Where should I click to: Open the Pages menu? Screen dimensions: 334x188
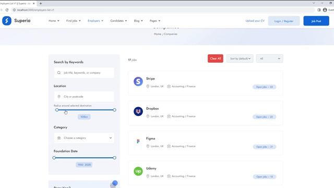[155, 21]
